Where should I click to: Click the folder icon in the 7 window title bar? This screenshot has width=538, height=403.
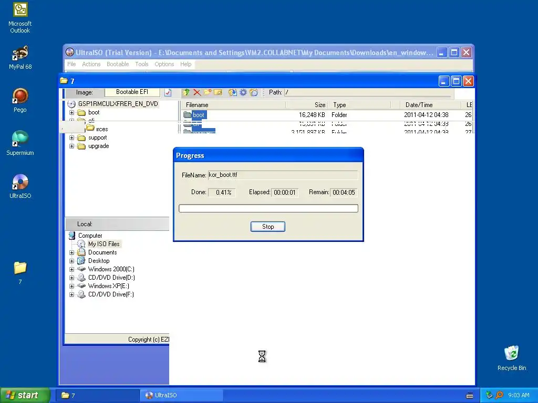(64, 81)
